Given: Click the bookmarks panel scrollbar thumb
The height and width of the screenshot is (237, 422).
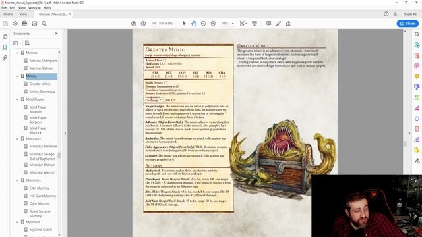Looking at the screenshot, I should point(59,155).
